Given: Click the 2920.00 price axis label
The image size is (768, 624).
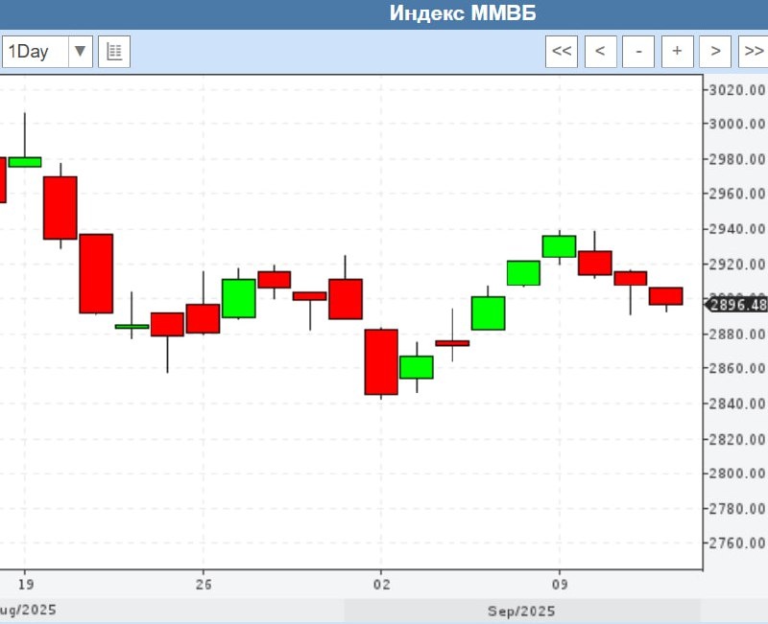Looking at the screenshot, I should coord(737,265).
